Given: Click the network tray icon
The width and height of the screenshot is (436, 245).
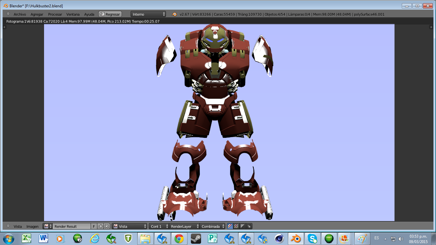Looking at the screenshot, I should coord(393,239).
